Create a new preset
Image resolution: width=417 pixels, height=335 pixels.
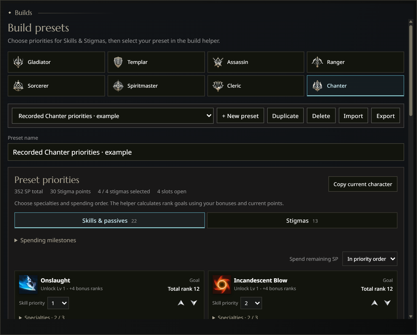point(240,116)
